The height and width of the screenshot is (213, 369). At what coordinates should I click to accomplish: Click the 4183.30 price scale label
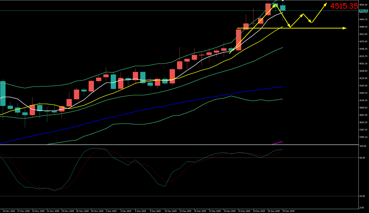click(363, 86)
